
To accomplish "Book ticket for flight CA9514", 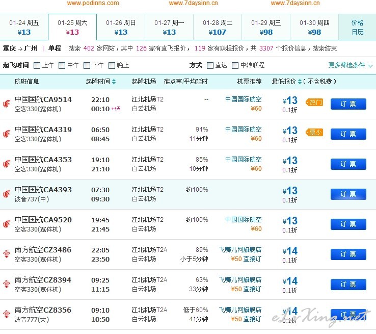I will [x=348, y=104].
